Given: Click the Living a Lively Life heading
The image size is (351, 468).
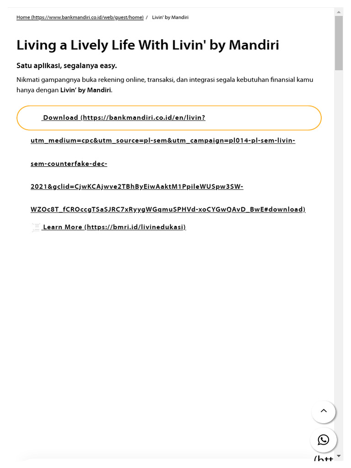Looking at the screenshot, I should pos(148,45).
